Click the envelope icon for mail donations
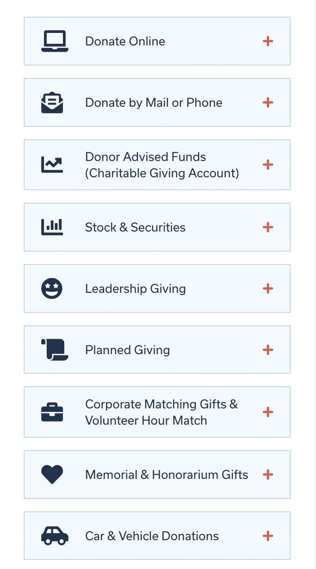316x569 pixels. (52, 103)
